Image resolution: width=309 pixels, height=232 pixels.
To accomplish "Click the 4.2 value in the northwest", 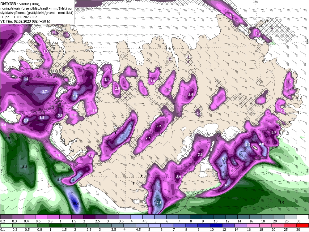I will [x=26, y=79].
